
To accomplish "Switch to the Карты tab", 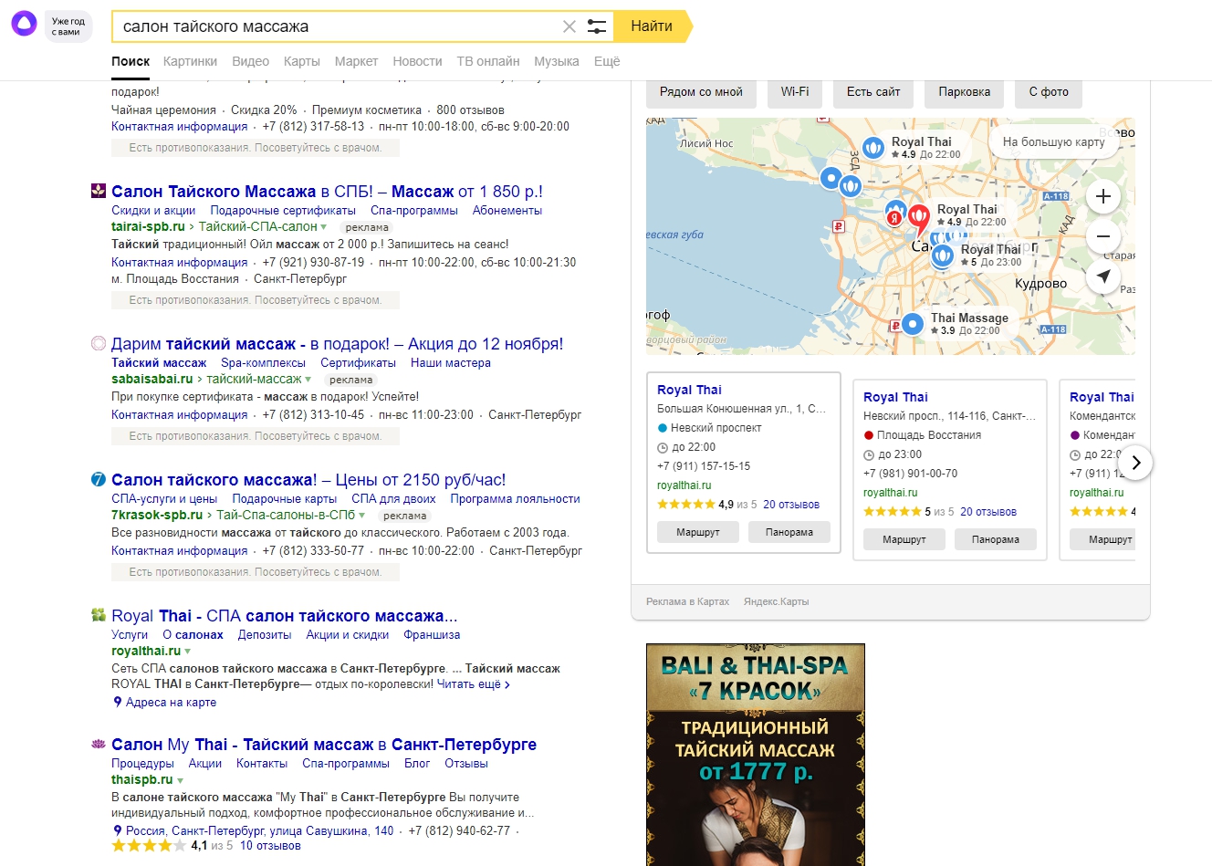I will pos(301,61).
